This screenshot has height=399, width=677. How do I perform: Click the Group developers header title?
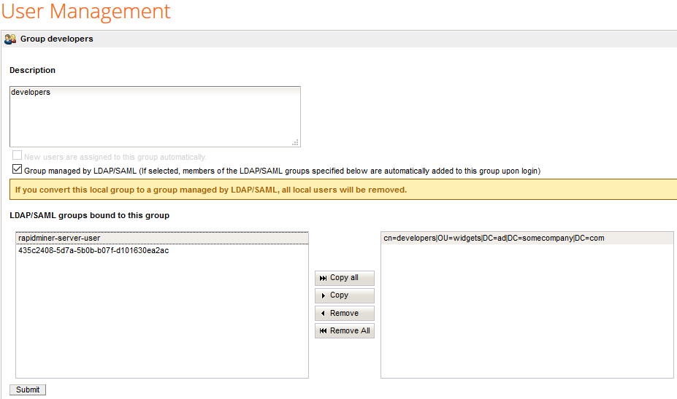(56, 39)
